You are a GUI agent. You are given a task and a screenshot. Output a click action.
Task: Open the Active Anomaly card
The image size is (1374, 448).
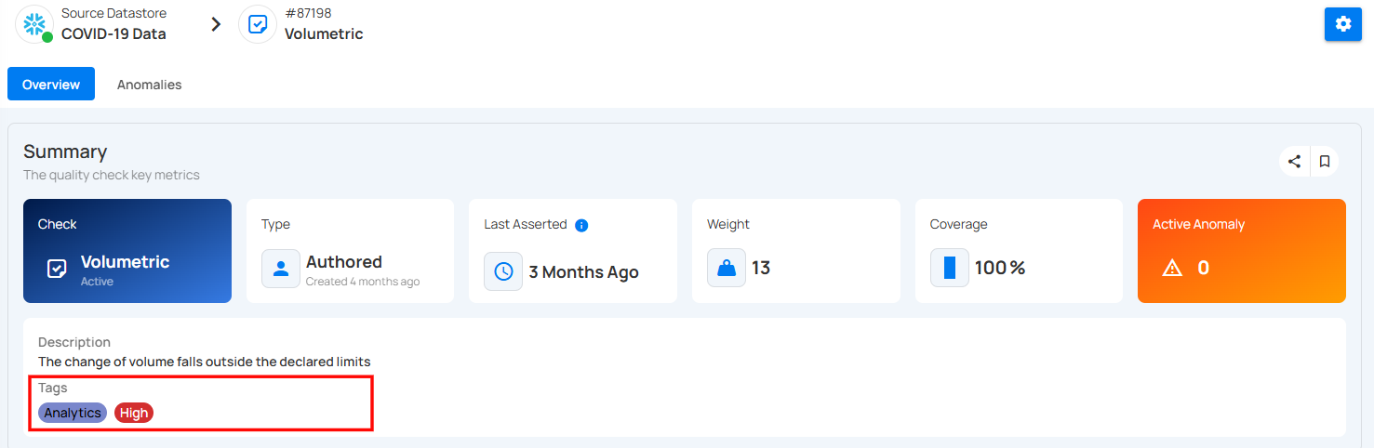[1241, 251]
